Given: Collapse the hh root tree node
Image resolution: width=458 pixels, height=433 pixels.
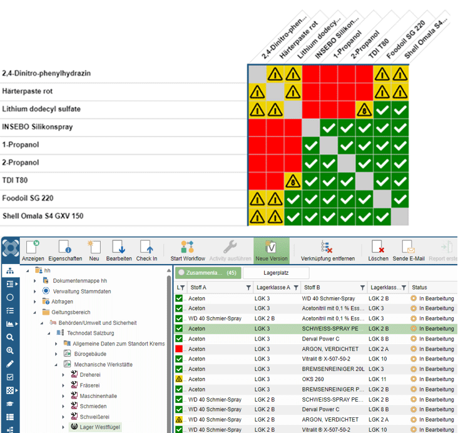Looking at the screenshot, I should 28,270.
